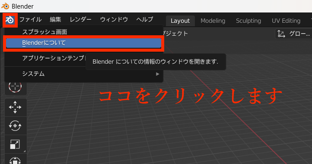Select the Move tool
The image size is (312, 164).
(x=15, y=107)
